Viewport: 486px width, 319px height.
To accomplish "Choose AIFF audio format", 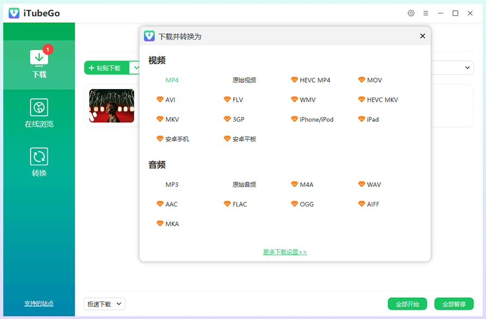I will coord(373,204).
